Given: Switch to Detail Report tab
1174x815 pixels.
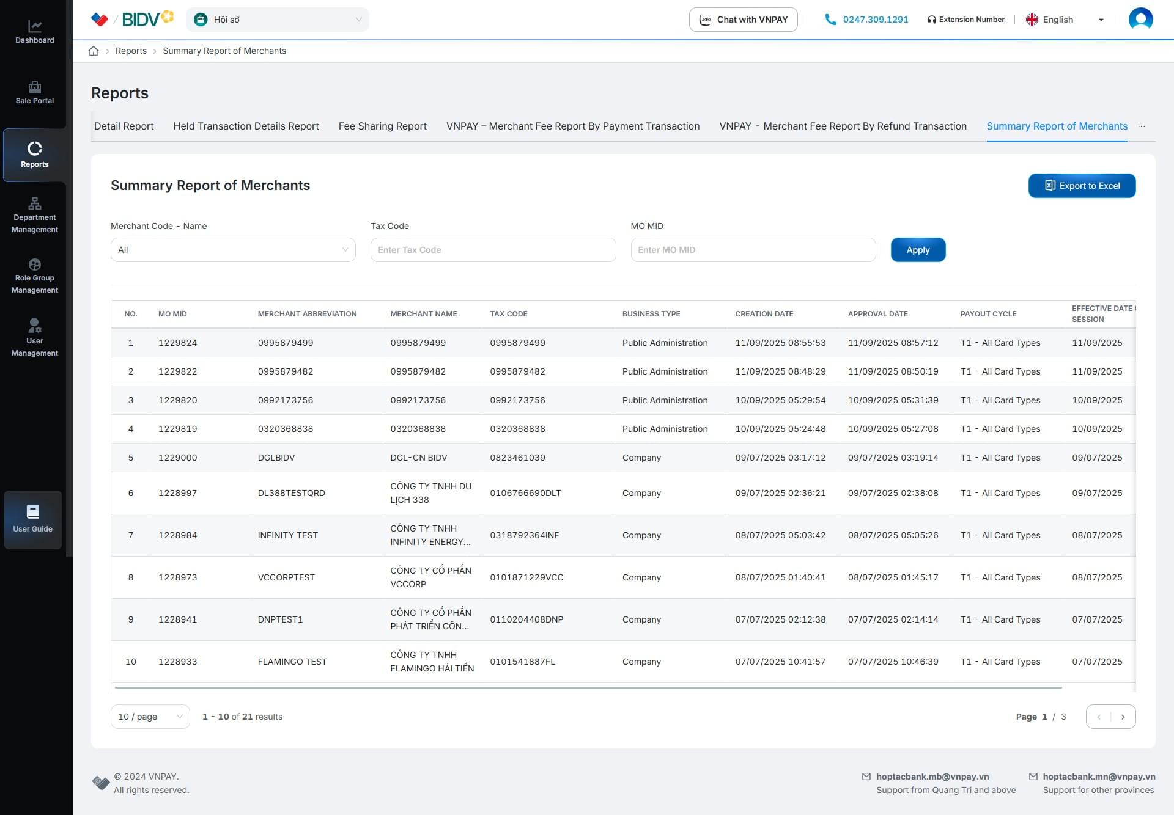Looking at the screenshot, I should [124, 126].
